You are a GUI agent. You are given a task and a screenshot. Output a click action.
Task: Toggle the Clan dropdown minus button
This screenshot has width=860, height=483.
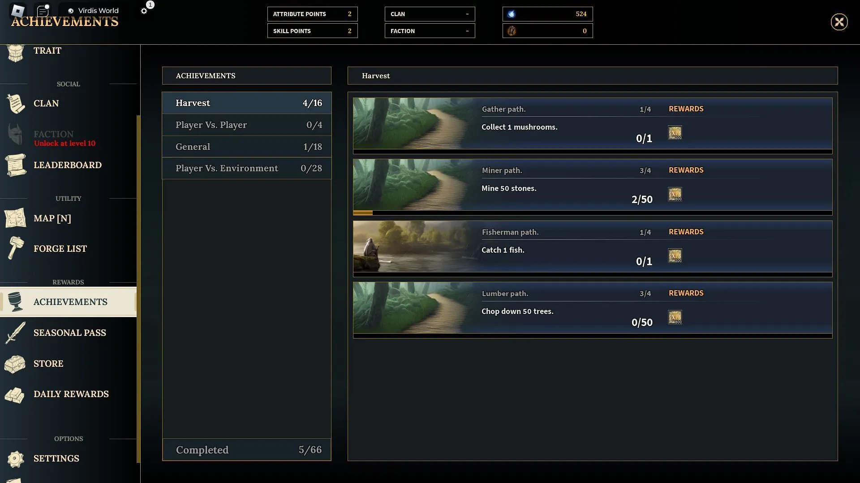click(467, 13)
